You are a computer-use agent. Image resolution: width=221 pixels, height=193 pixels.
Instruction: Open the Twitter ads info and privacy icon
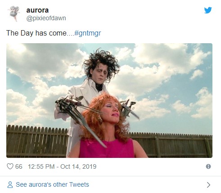pyautogui.click(x=208, y=166)
